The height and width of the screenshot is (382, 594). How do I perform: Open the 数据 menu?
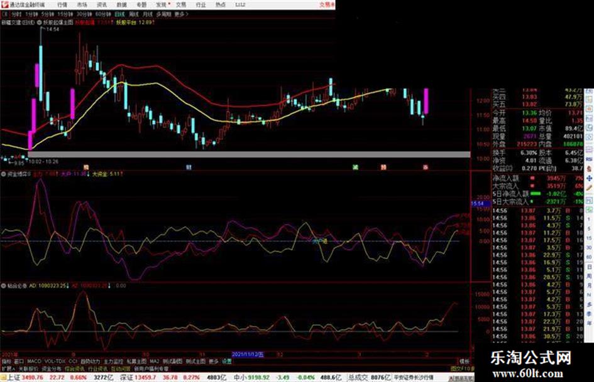(121, 5)
